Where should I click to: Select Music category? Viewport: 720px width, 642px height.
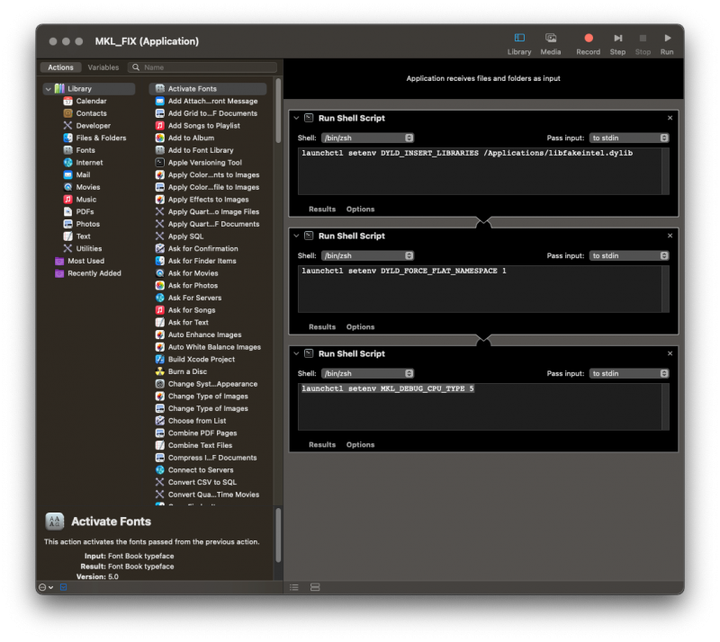85,200
